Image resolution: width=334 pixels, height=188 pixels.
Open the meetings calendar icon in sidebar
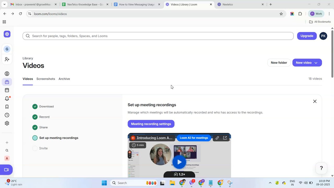[x=7, y=90]
